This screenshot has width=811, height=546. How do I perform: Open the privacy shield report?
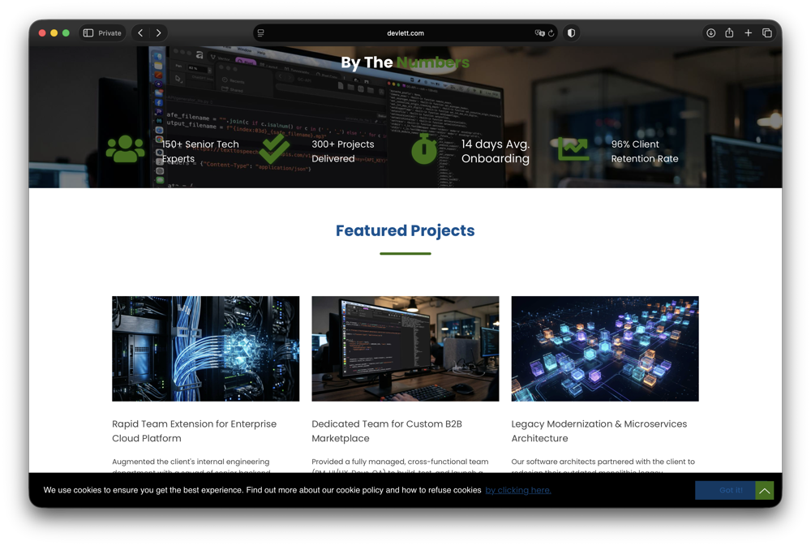click(x=571, y=33)
